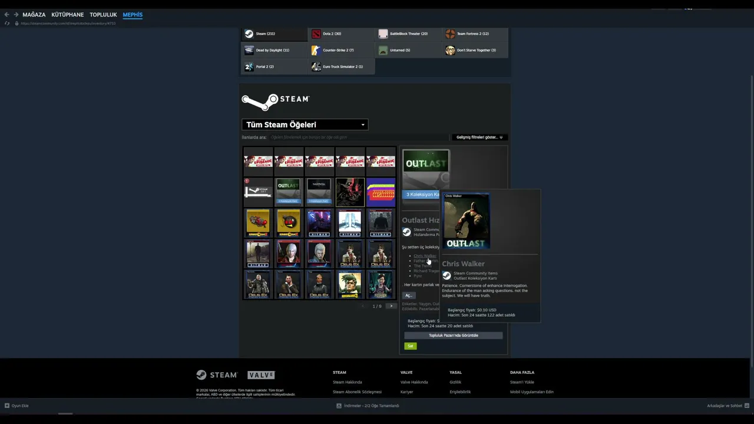Screen dimensions: 754x424
Task: Click the footer Valve logo
Action: pos(261,375)
